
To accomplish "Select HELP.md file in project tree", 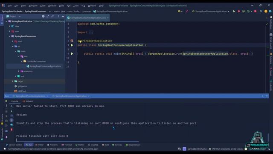I will point(20,91).
